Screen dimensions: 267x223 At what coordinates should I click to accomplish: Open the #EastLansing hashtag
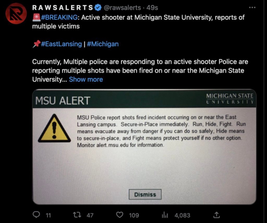61,44
